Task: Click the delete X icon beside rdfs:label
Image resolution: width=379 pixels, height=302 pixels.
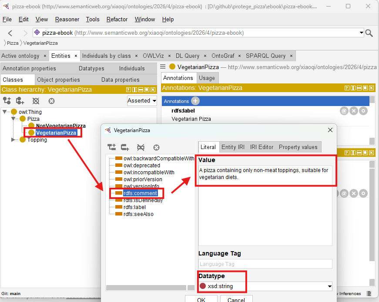Action: [354, 111]
